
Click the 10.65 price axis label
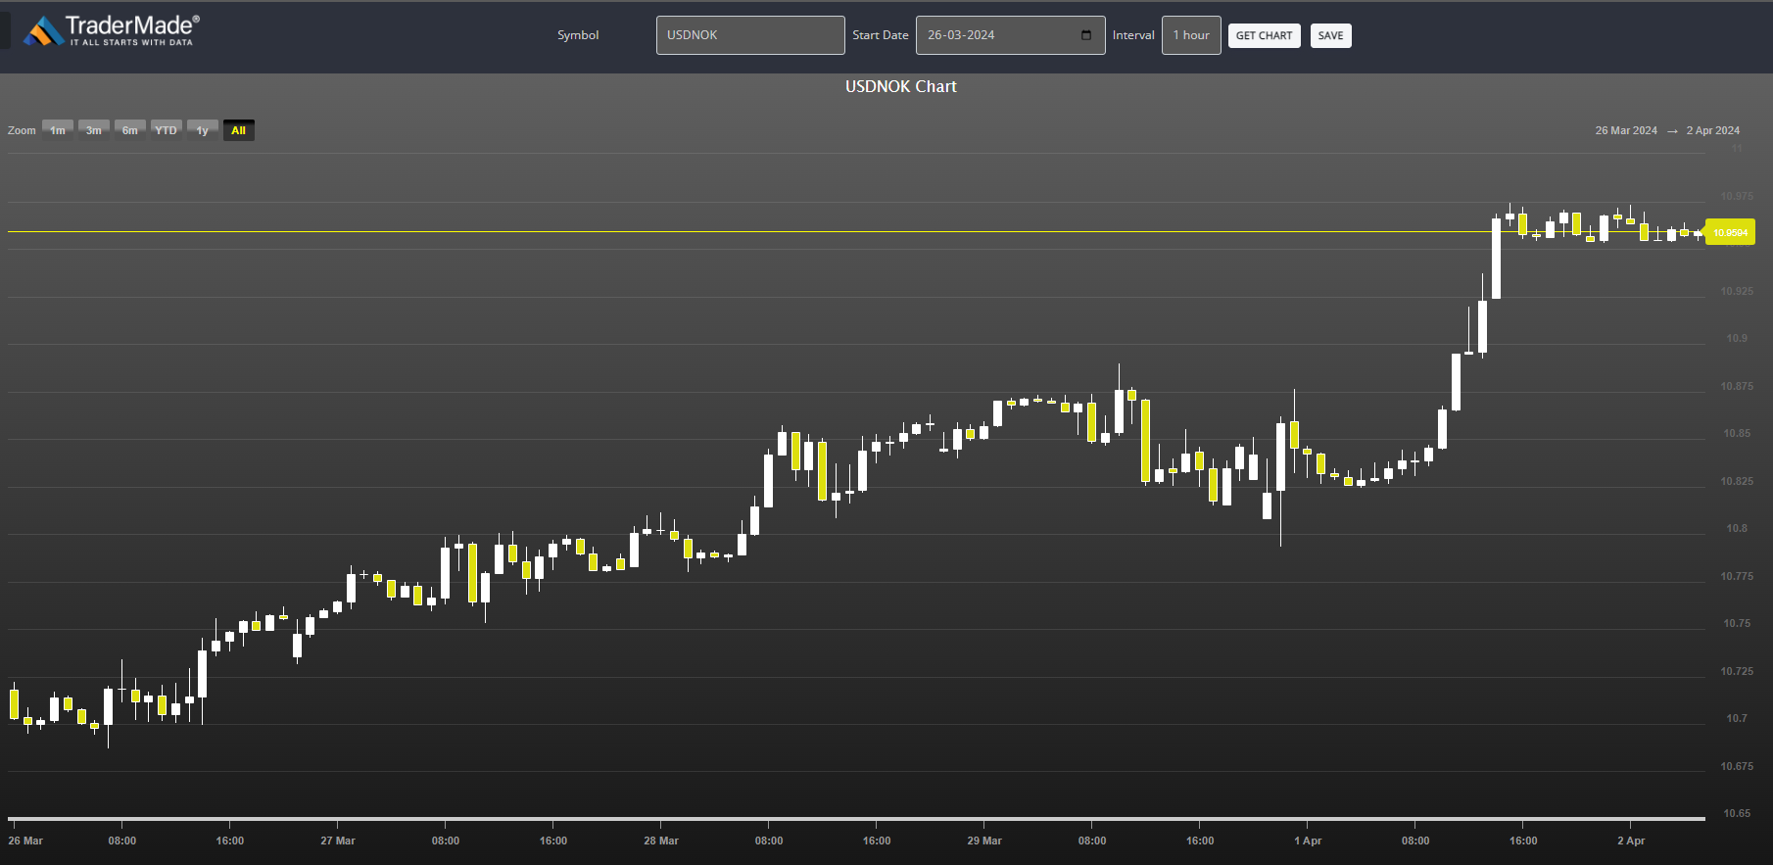pyautogui.click(x=1738, y=813)
